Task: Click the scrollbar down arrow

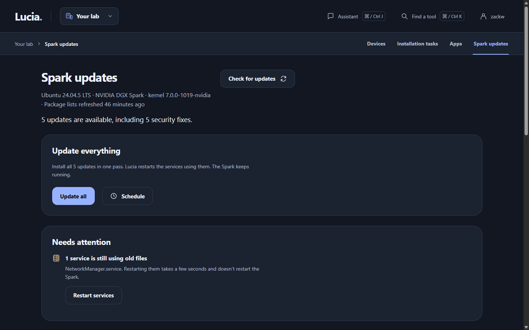Action: [x=526, y=327]
